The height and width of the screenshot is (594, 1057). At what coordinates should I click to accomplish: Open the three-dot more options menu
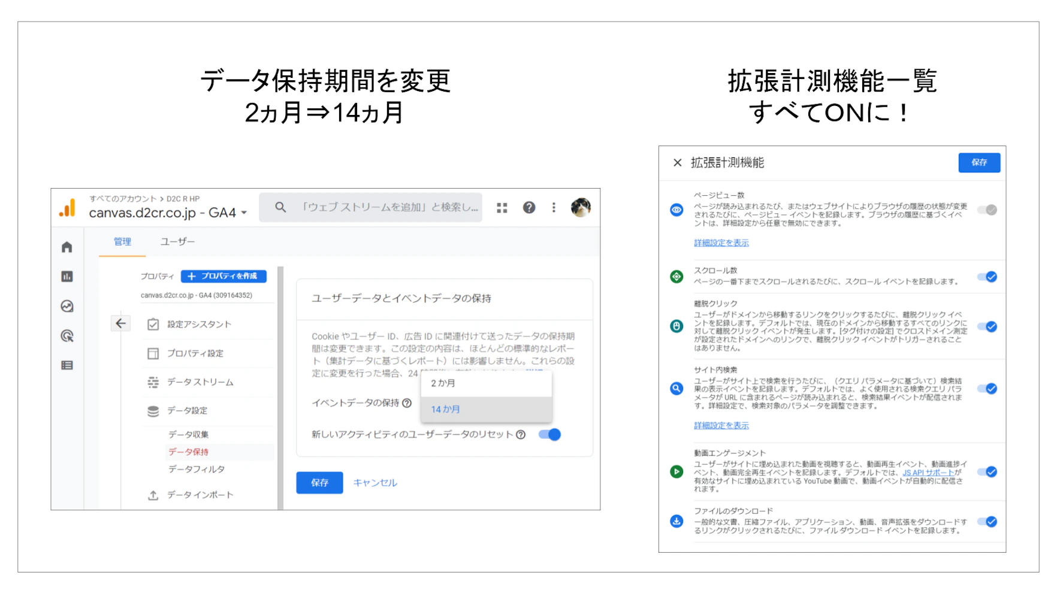(554, 207)
